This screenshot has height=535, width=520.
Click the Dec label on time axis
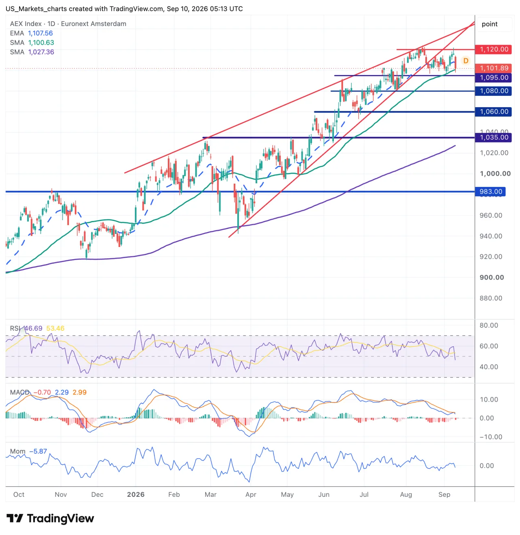[97, 494]
